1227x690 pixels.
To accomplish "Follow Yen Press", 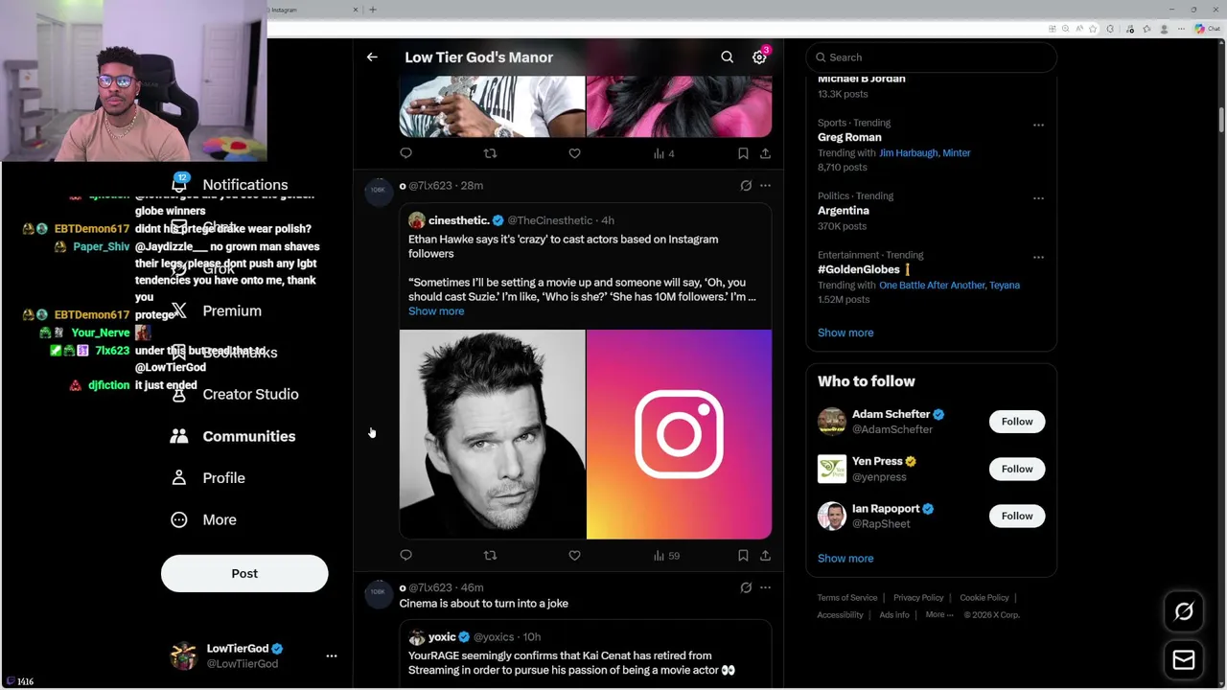I will [x=1017, y=469].
